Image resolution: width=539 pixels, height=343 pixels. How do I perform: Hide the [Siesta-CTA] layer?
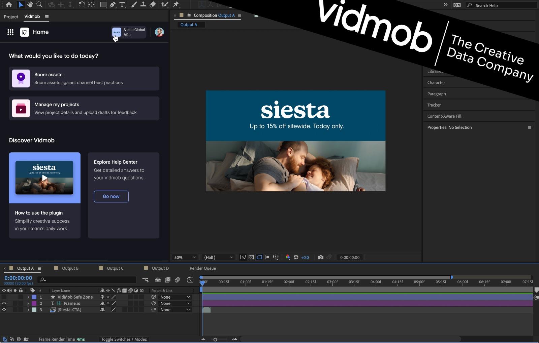coord(4,310)
